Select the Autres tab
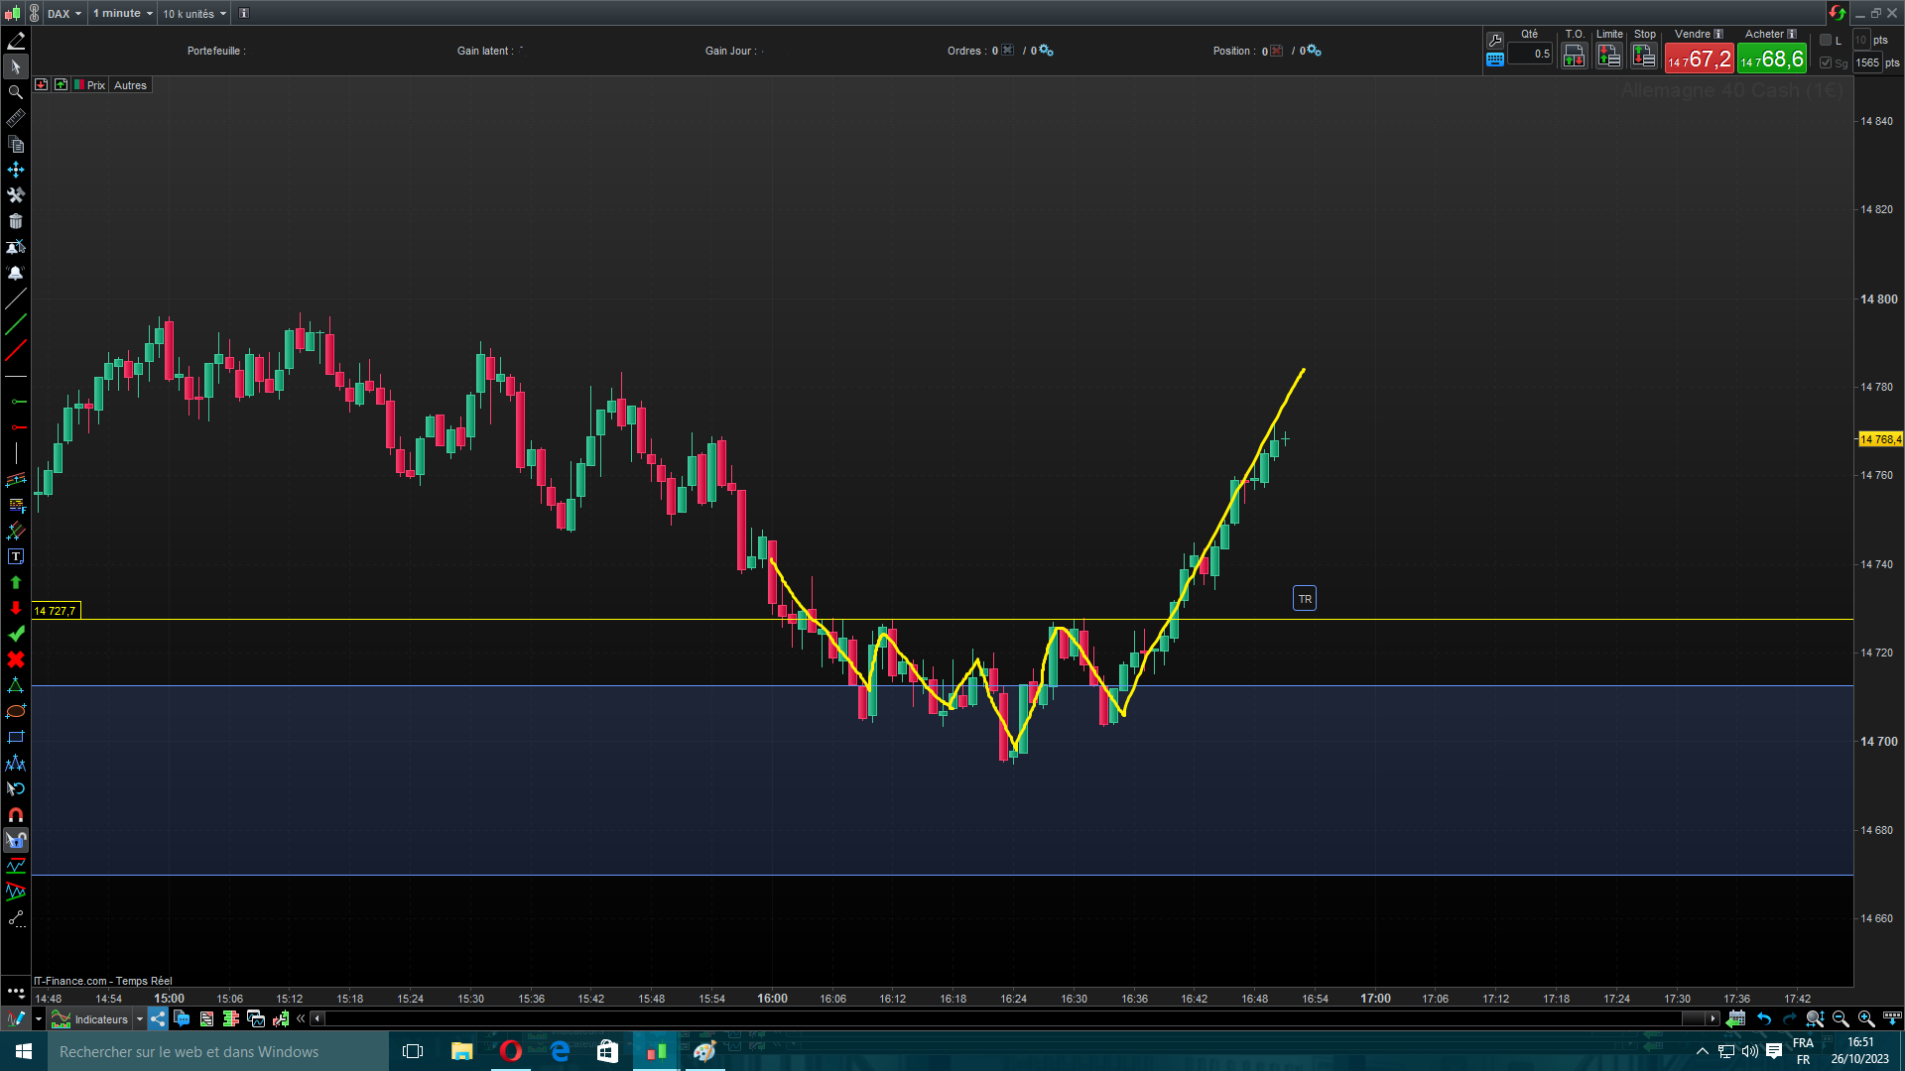 [130, 85]
